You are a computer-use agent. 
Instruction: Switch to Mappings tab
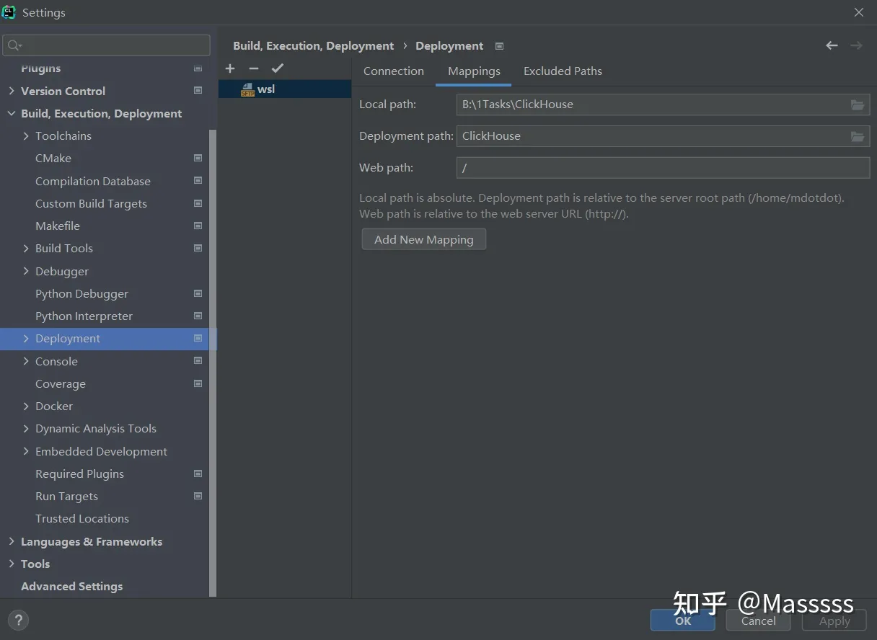474,71
